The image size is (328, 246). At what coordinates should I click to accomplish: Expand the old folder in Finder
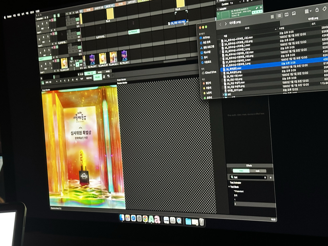pyautogui.click(x=223, y=95)
